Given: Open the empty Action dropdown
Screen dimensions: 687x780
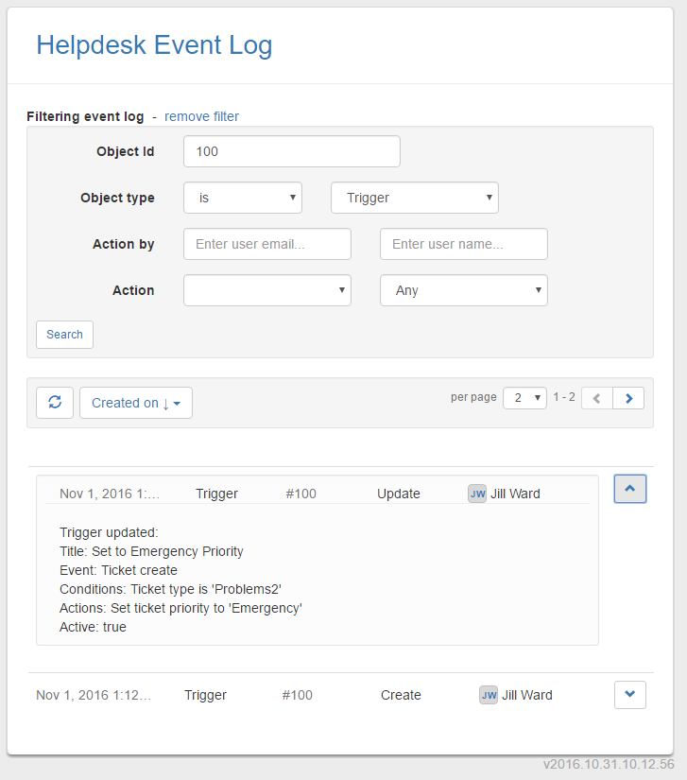Looking at the screenshot, I should [267, 290].
